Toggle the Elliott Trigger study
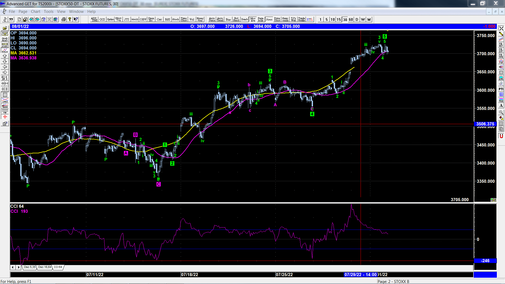Image resolution: width=505 pixels, height=284 pixels. [x=118, y=19]
